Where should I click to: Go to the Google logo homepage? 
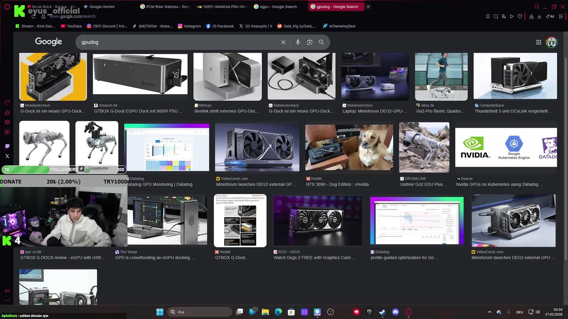click(48, 42)
